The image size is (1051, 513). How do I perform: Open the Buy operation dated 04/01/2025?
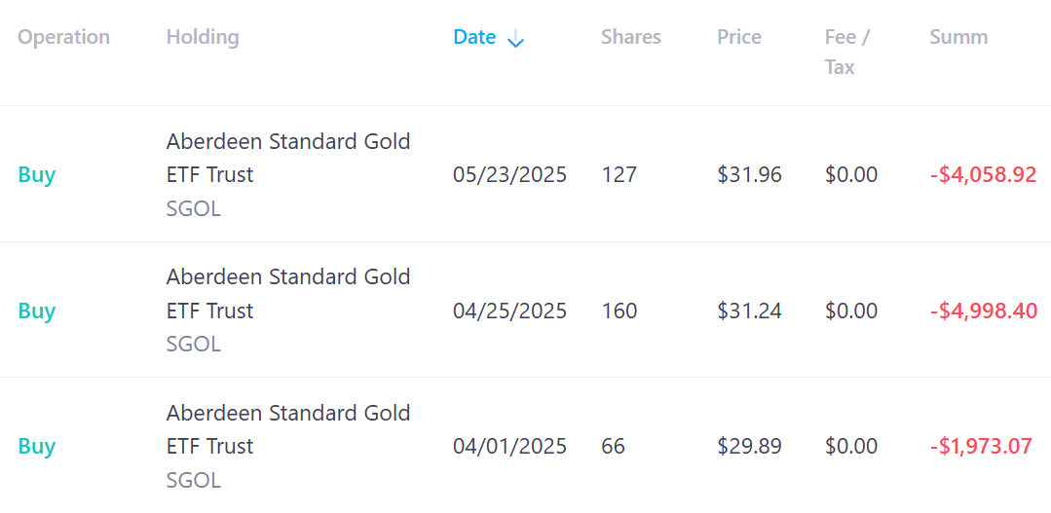37,446
